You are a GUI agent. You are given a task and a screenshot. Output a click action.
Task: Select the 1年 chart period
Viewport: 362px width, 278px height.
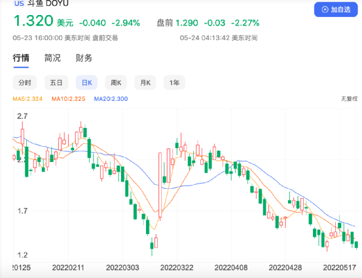coord(174,83)
